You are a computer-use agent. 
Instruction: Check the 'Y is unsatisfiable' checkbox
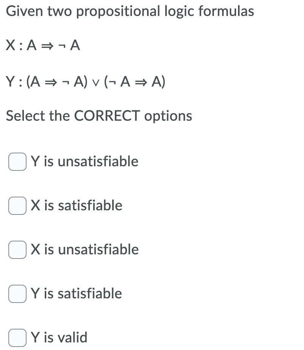(x=17, y=161)
